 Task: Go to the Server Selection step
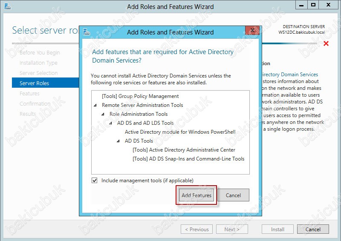click(x=38, y=73)
